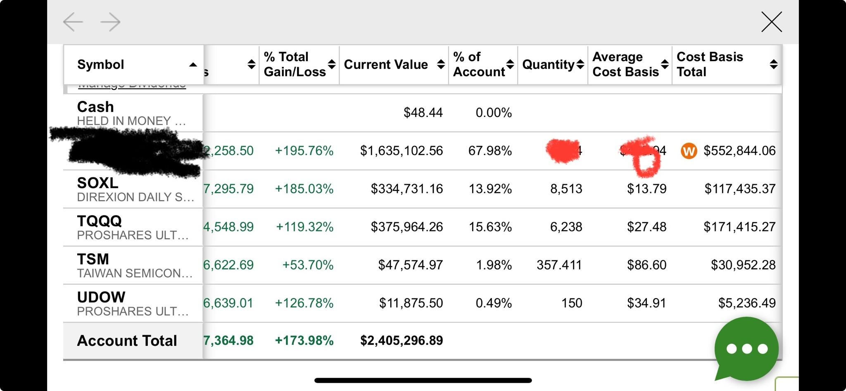Click SOXL cost basis $117,435.37
The image size is (846, 391).
coord(739,189)
